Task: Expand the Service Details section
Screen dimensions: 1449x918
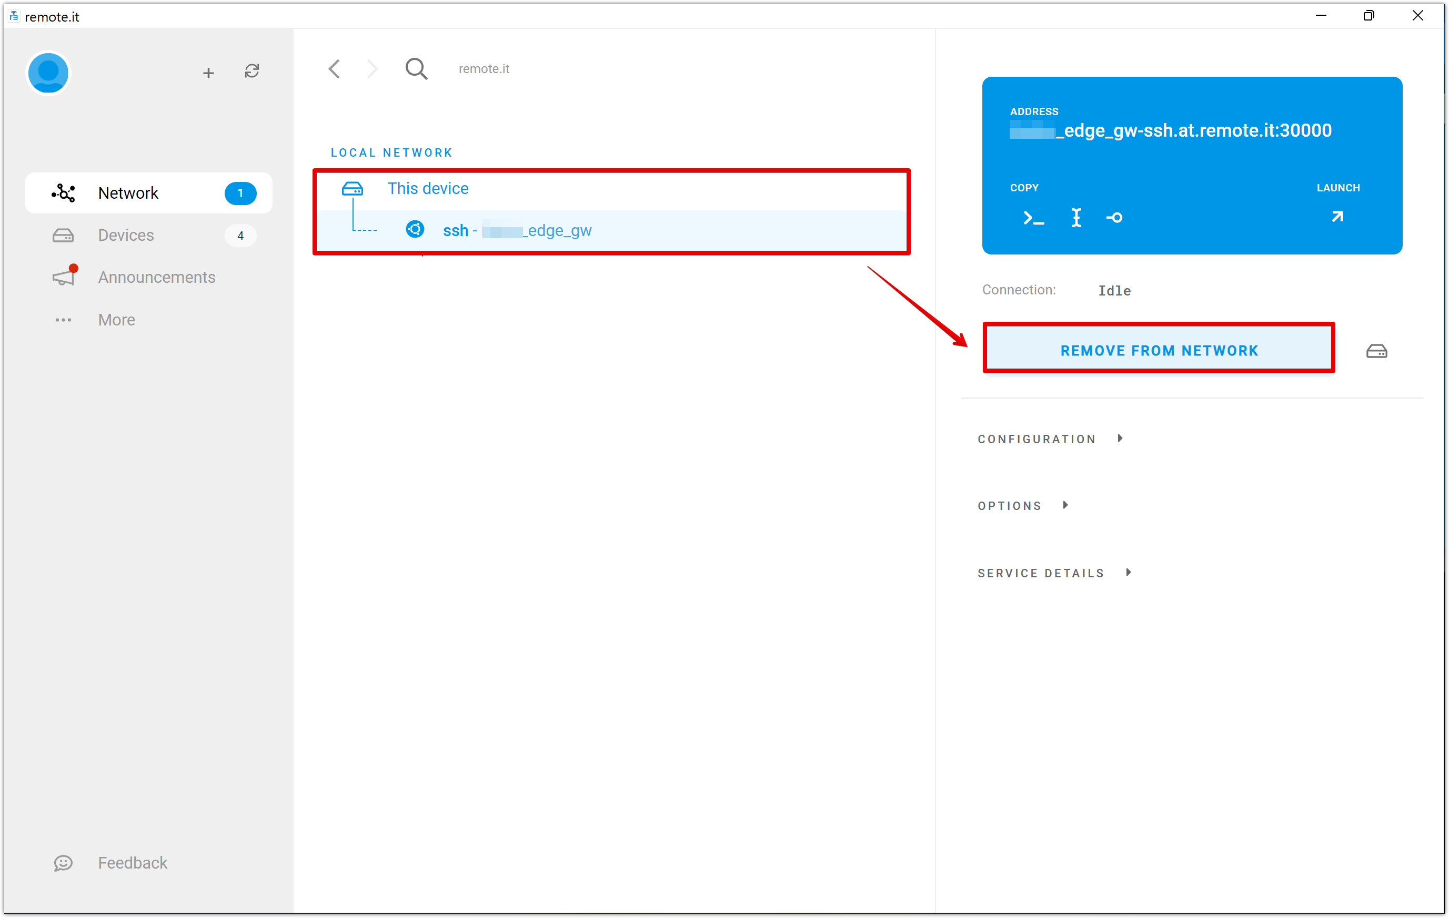Action: coord(1054,573)
